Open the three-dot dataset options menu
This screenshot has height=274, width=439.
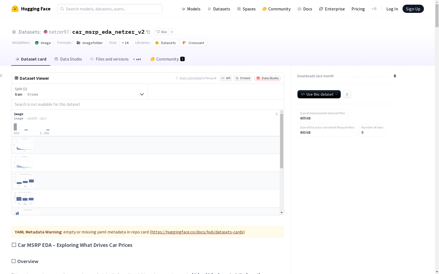pyautogui.click(x=347, y=94)
